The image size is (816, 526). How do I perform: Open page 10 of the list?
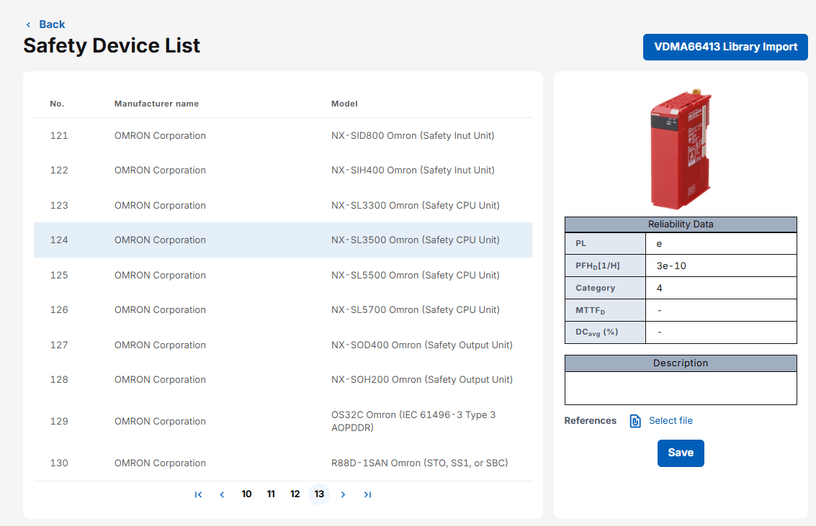[x=247, y=494]
